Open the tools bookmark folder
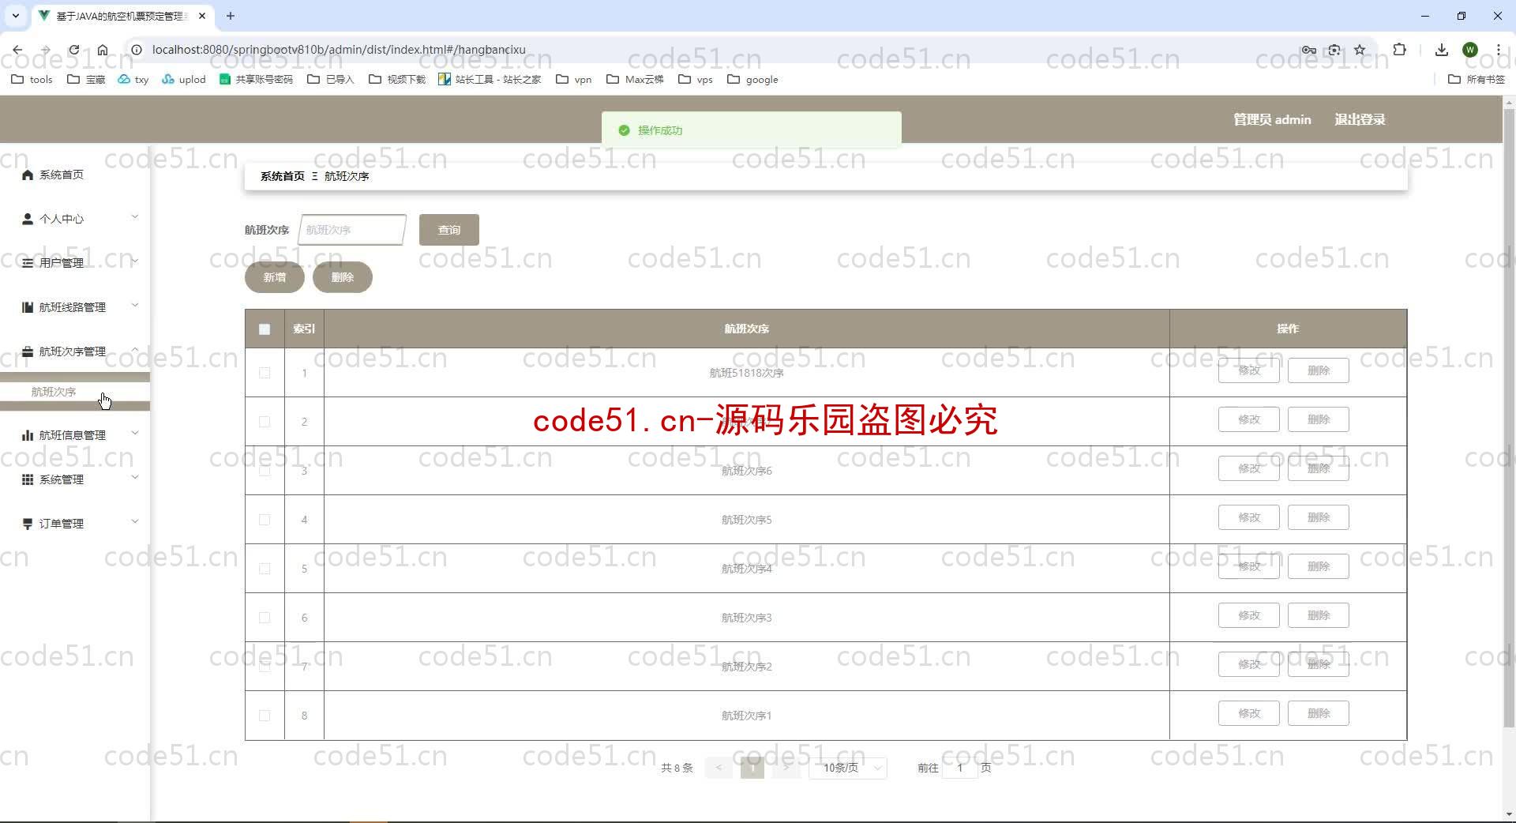 coord(32,79)
